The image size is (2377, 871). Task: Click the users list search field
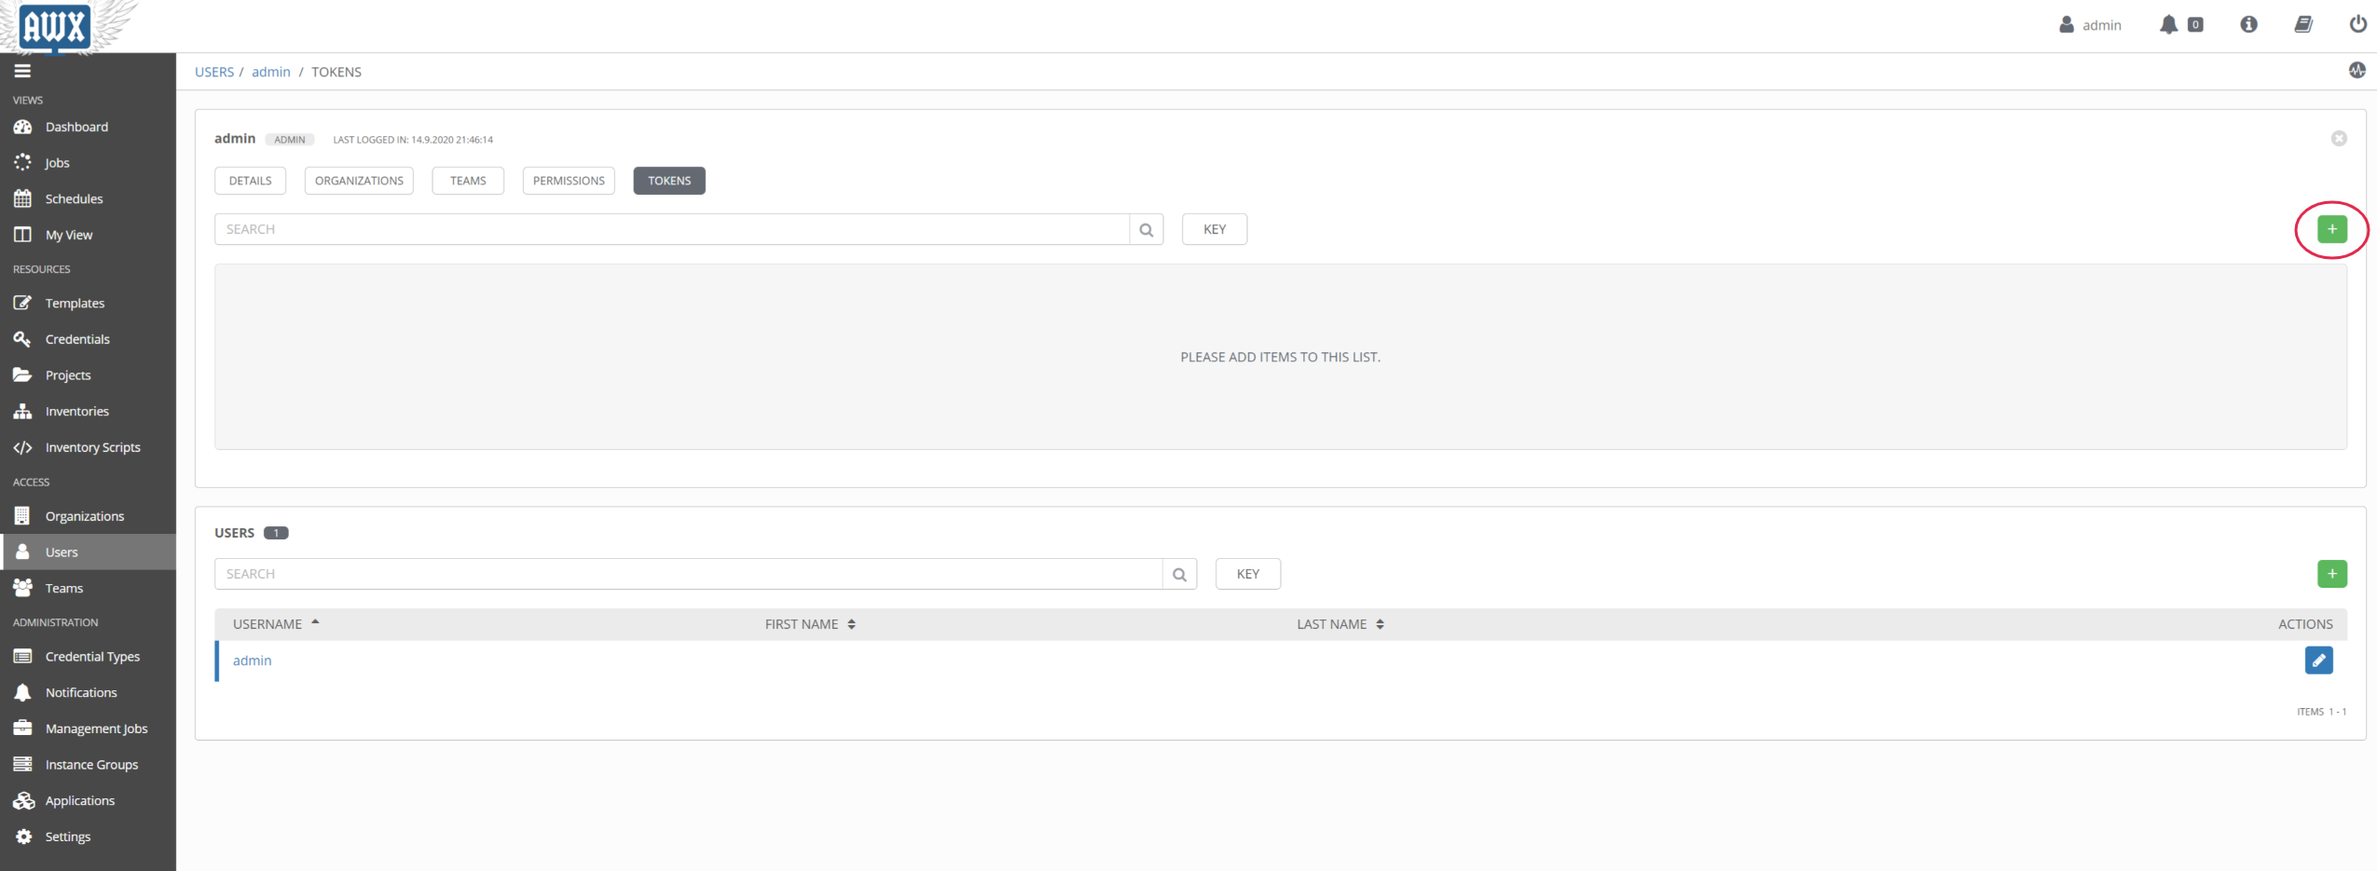688,575
